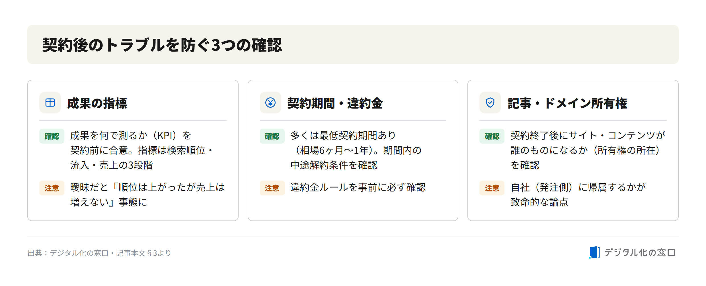
Task: Click the orange 注意 badge in 所有権 card
Action: (492, 188)
